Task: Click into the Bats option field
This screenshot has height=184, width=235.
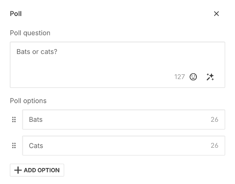Action: coord(124,120)
